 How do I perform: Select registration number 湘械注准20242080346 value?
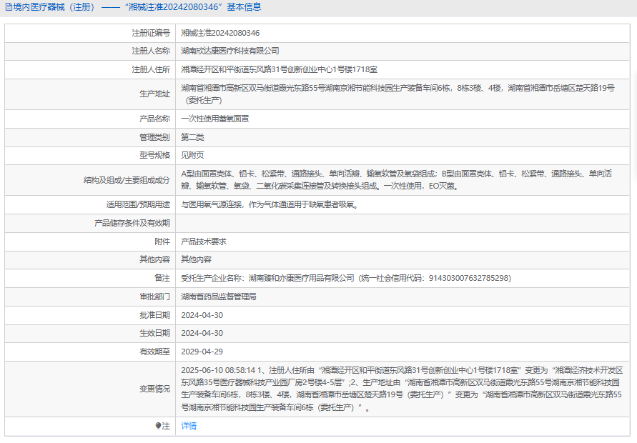click(220, 33)
